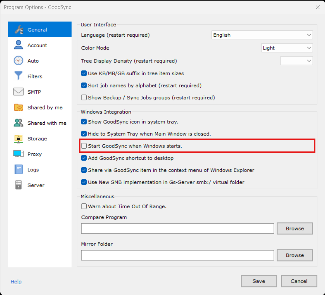This screenshot has height=295, width=325.
Task: Click the Account person icon in sidebar
Action: (18, 45)
